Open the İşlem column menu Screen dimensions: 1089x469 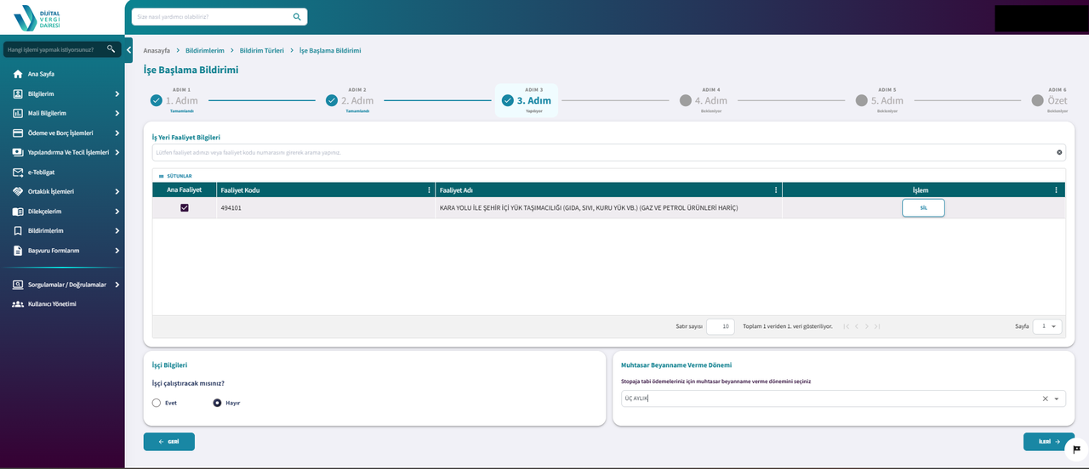pos(1056,190)
